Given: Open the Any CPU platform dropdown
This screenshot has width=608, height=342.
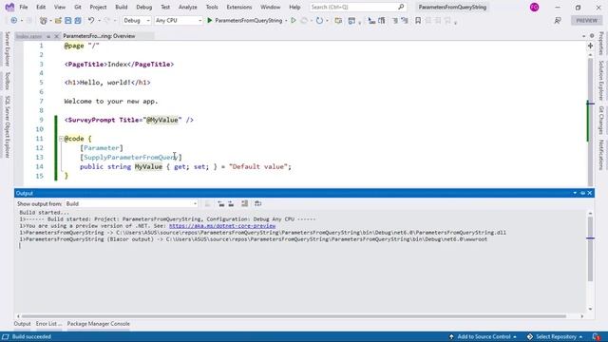Looking at the screenshot, I should [x=178, y=21].
